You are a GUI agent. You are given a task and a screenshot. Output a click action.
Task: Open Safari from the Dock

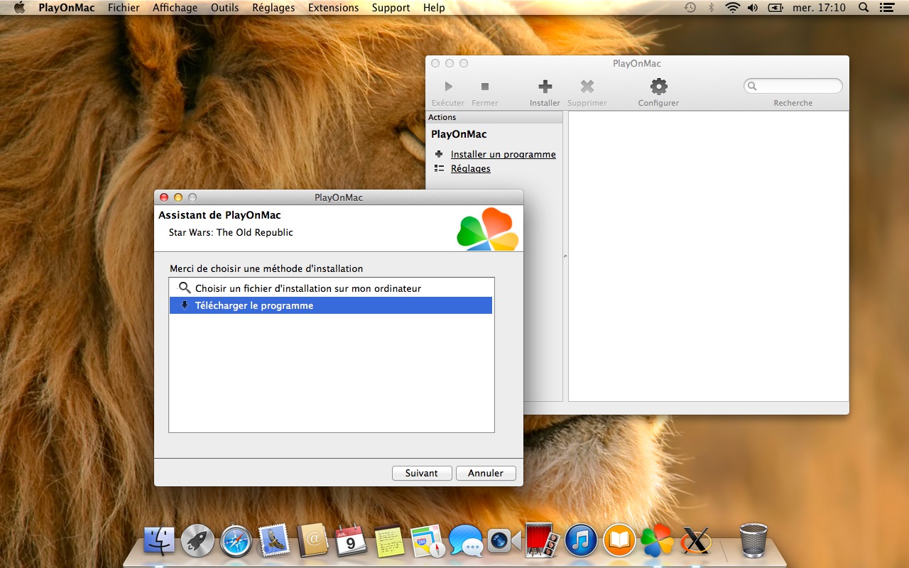(236, 541)
